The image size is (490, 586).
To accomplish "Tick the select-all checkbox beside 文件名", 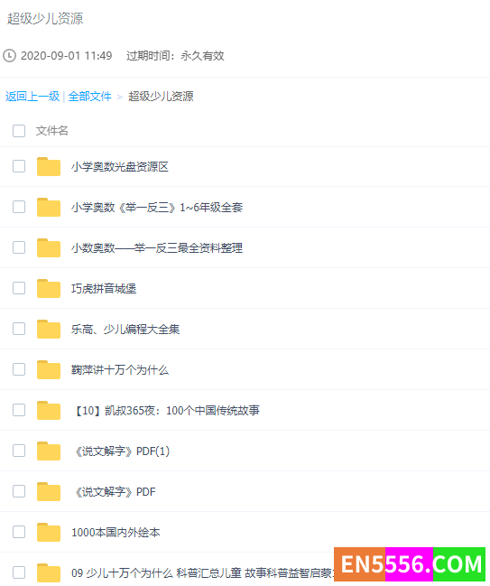I will (x=19, y=131).
